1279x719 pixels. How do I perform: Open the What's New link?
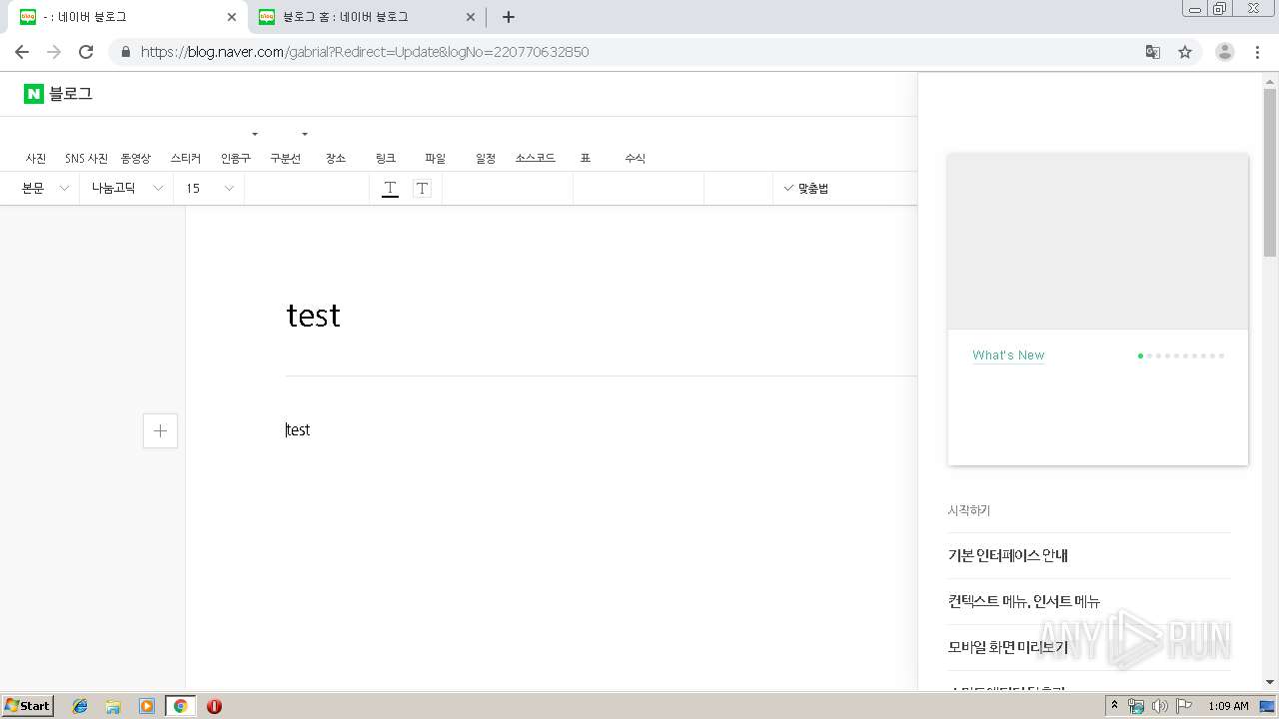click(1008, 356)
